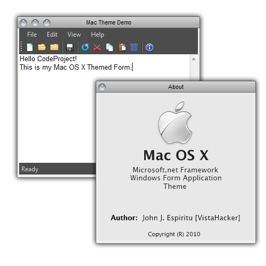
Task: Click the open folder toolbar icon
Action: [42, 47]
